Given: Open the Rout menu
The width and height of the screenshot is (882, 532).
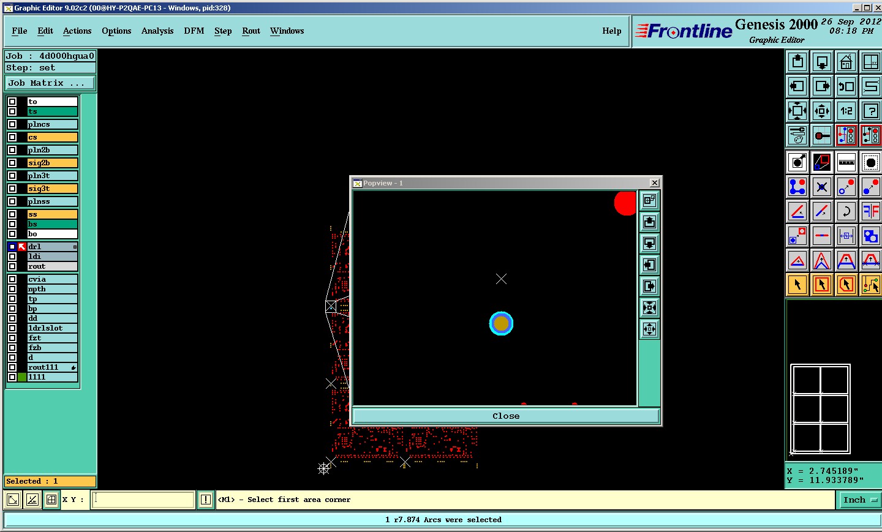Looking at the screenshot, I should point(251,31).
